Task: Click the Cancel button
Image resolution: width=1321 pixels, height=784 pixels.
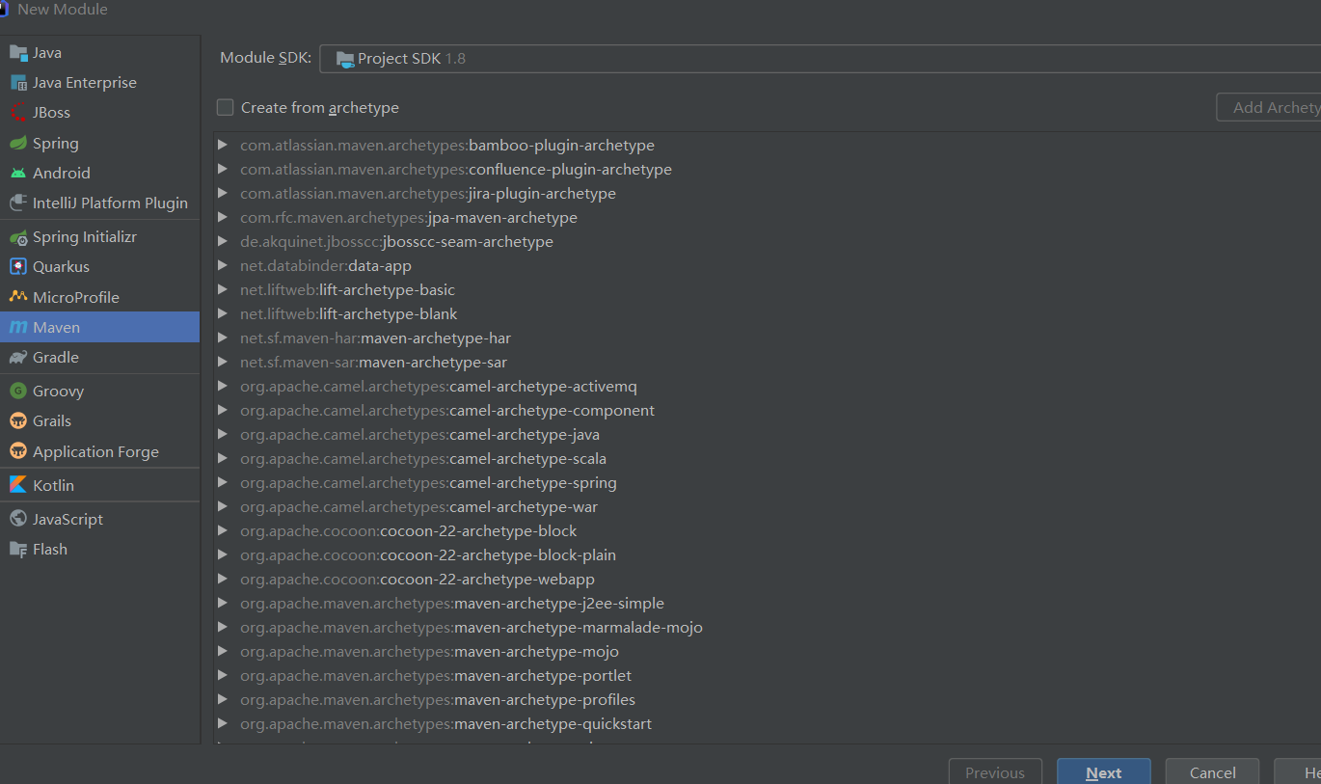Action: click(1212, 772)
